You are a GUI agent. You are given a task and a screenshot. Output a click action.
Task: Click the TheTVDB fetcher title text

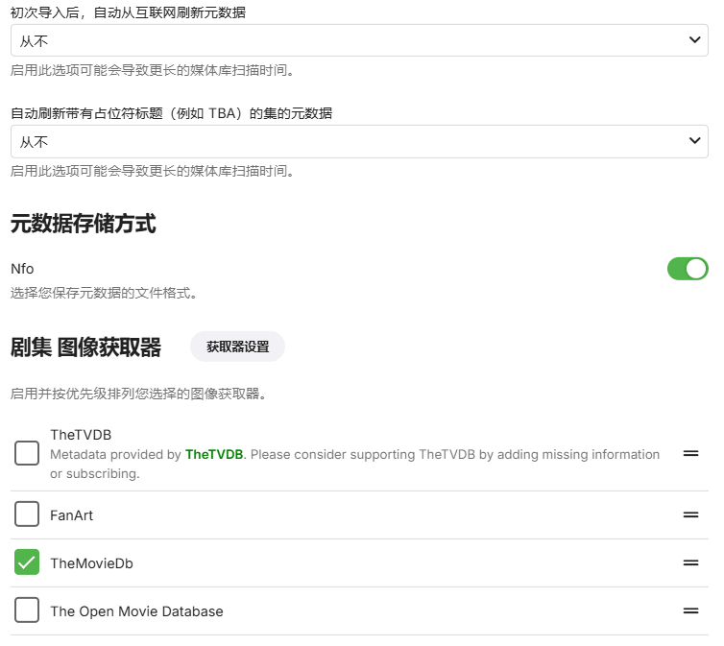pos(81,435)
